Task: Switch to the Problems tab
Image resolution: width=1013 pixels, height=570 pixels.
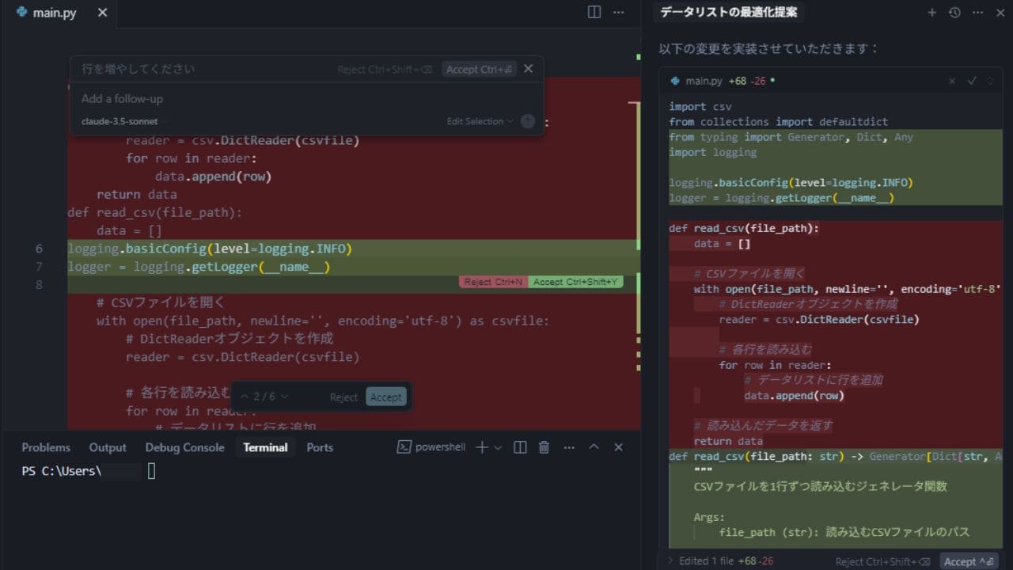Action: (46, 447)
